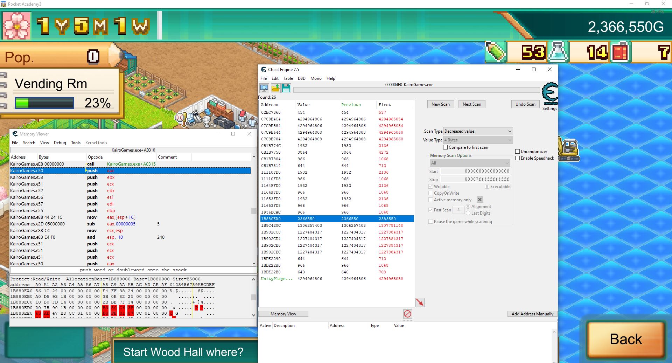Open the Table menu in Cheat Engine
Viewport: 672px width, 363px height.
click(x=288, y=78)
